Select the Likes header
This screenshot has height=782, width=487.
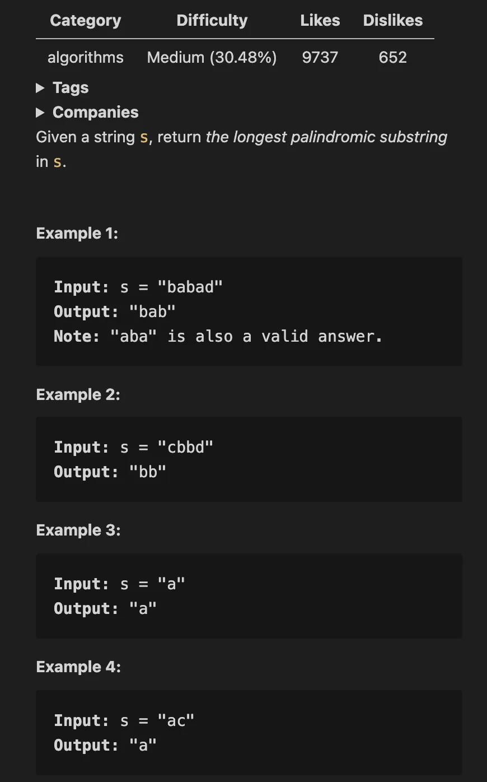(320, 20)
